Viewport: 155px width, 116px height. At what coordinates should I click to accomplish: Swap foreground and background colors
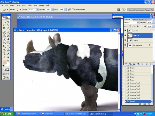[x=8, y=61]
